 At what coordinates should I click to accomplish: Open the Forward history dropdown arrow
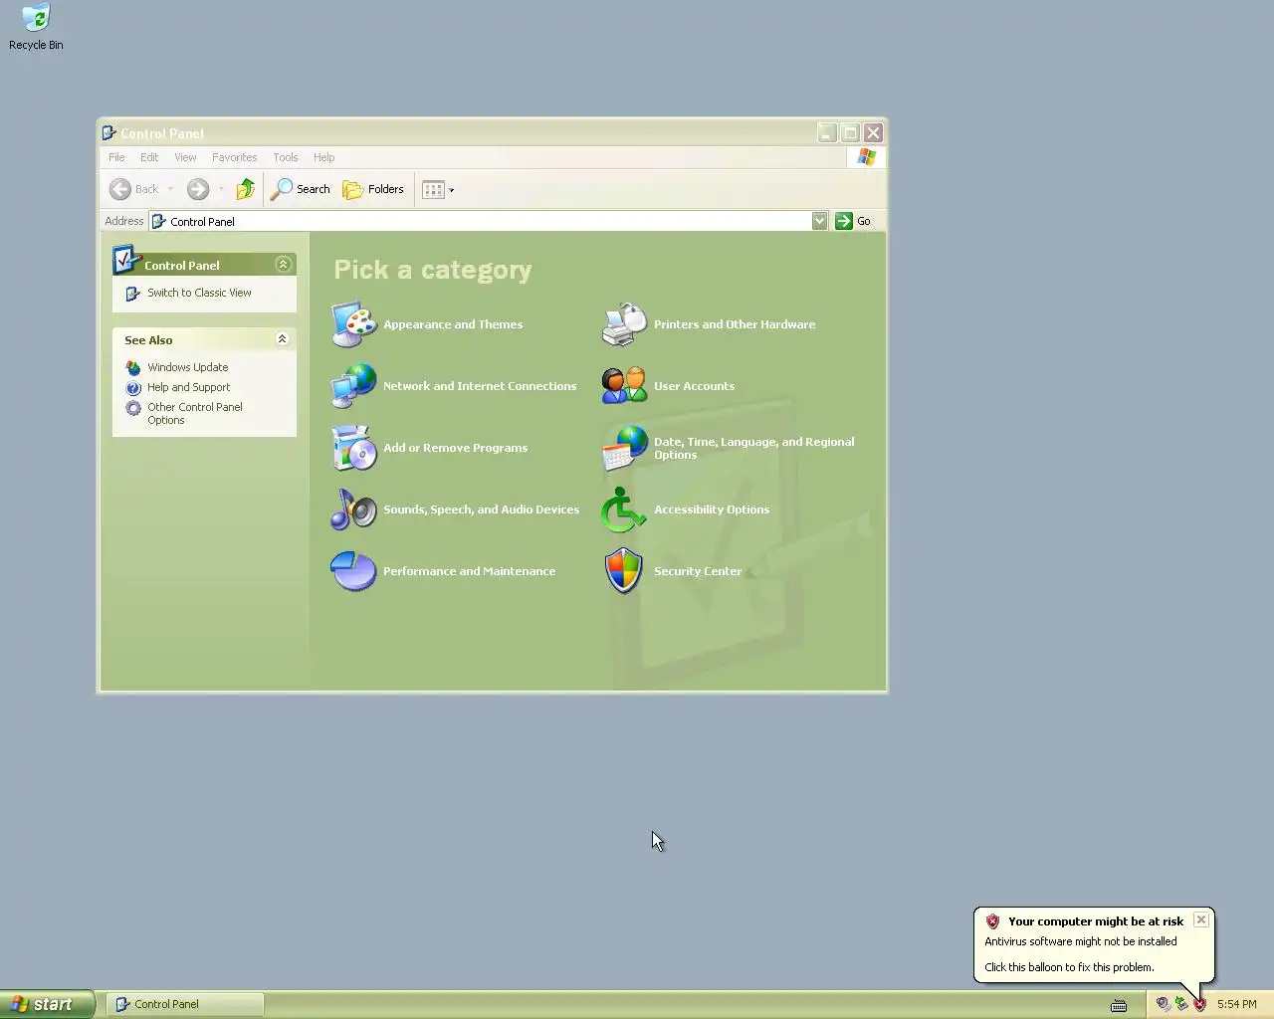(x=221, y=189)
